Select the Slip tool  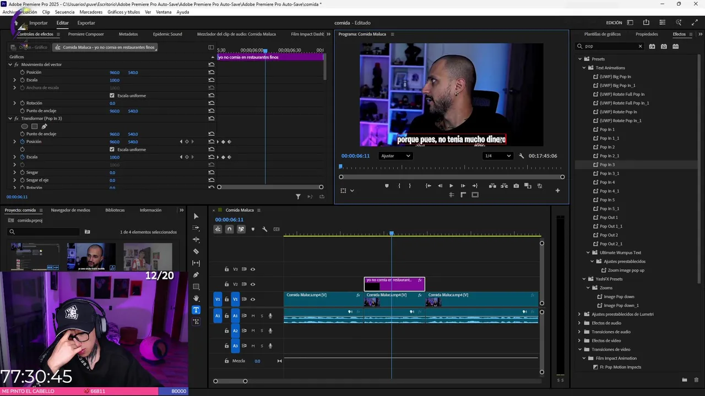(x=196, y=263)
